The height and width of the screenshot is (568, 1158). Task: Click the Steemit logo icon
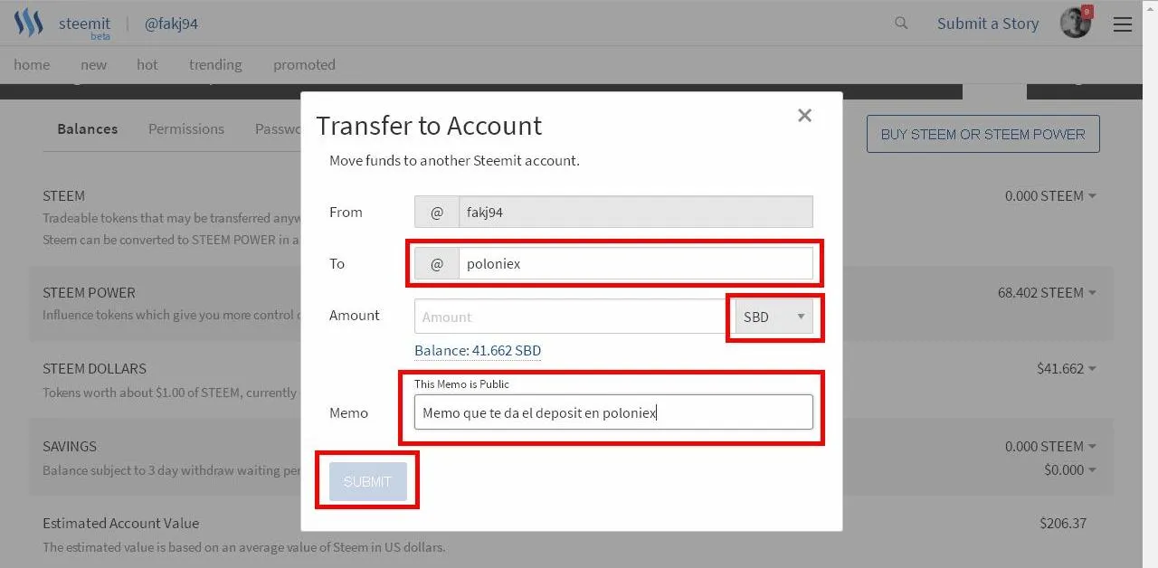(29, 23)
